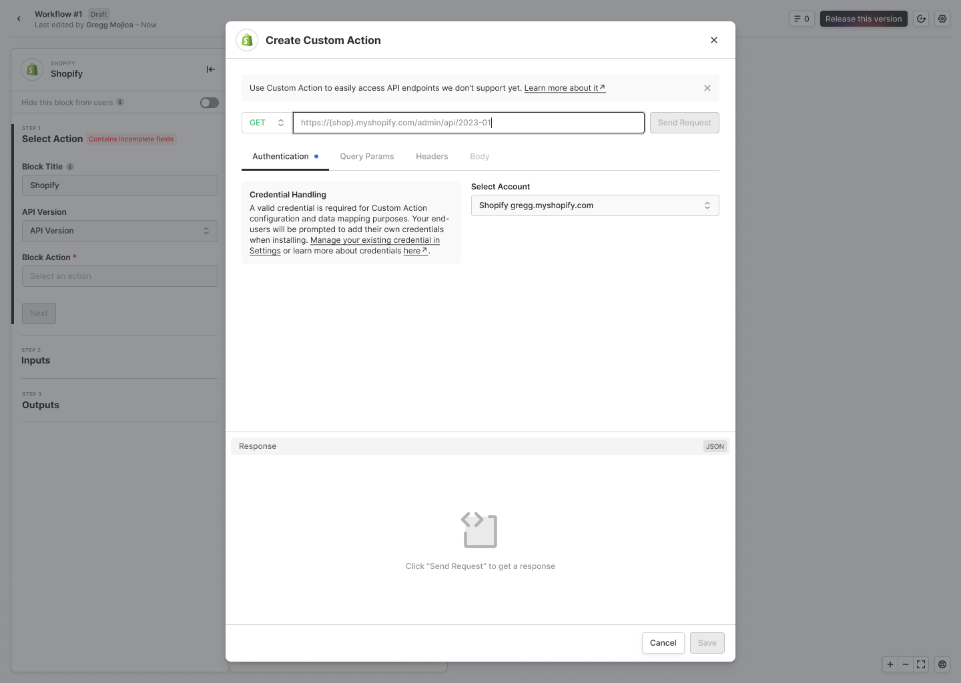The width and height of the screenshot is (961, 683).
Task: Click the info icon next to Block Title
Action: tap(70, 167)
